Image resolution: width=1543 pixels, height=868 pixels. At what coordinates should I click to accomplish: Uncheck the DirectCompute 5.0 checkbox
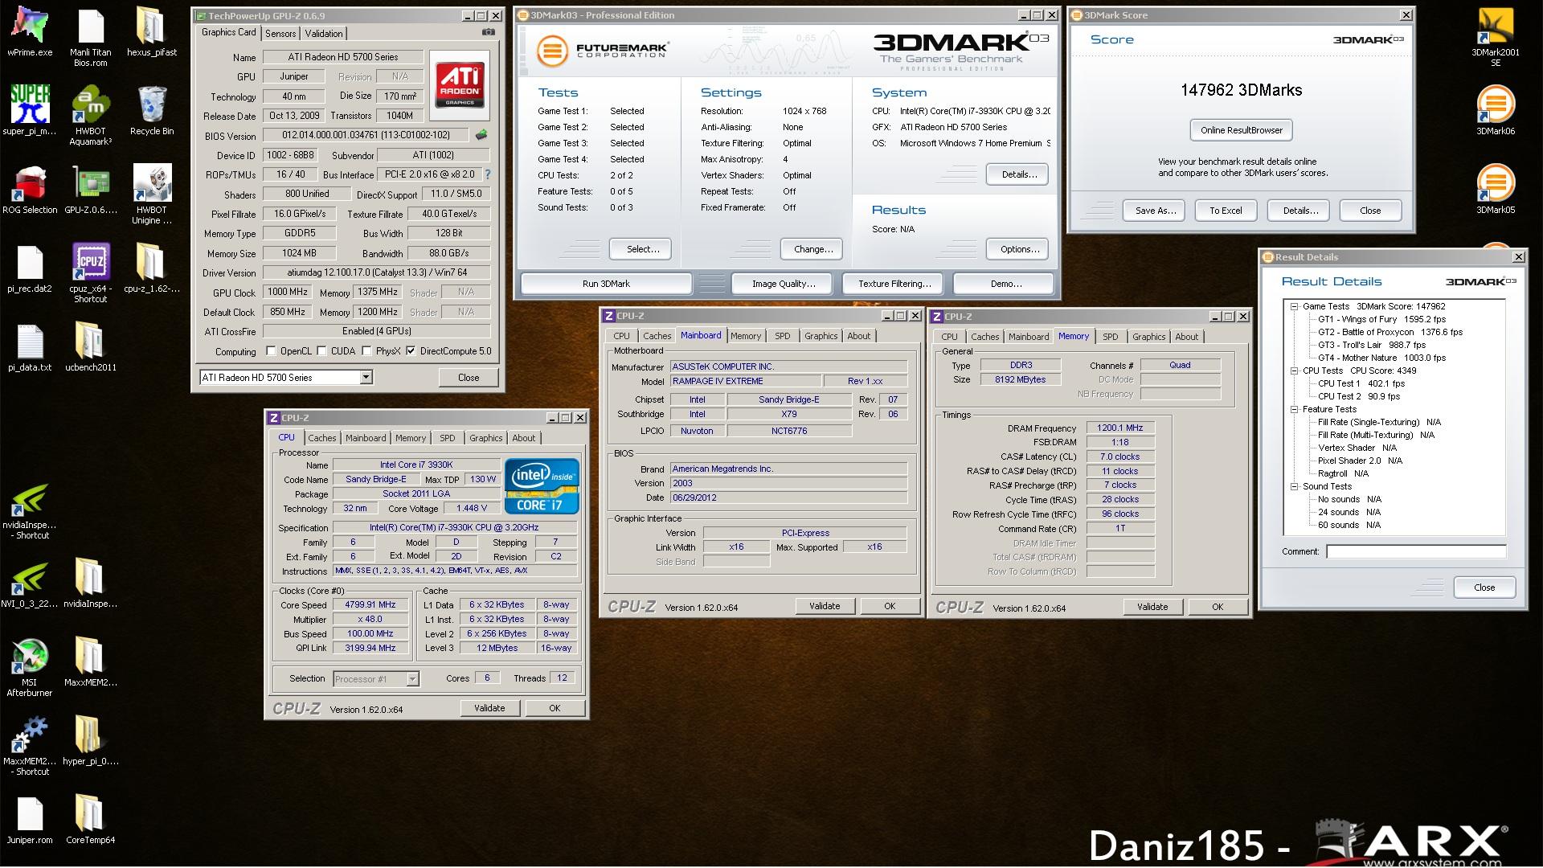tap(411, 351)
